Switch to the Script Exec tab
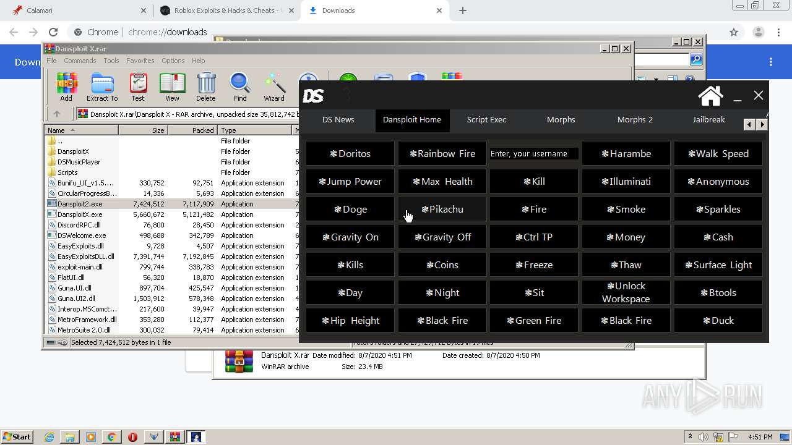The image size is (792, 445). point(486,120)
